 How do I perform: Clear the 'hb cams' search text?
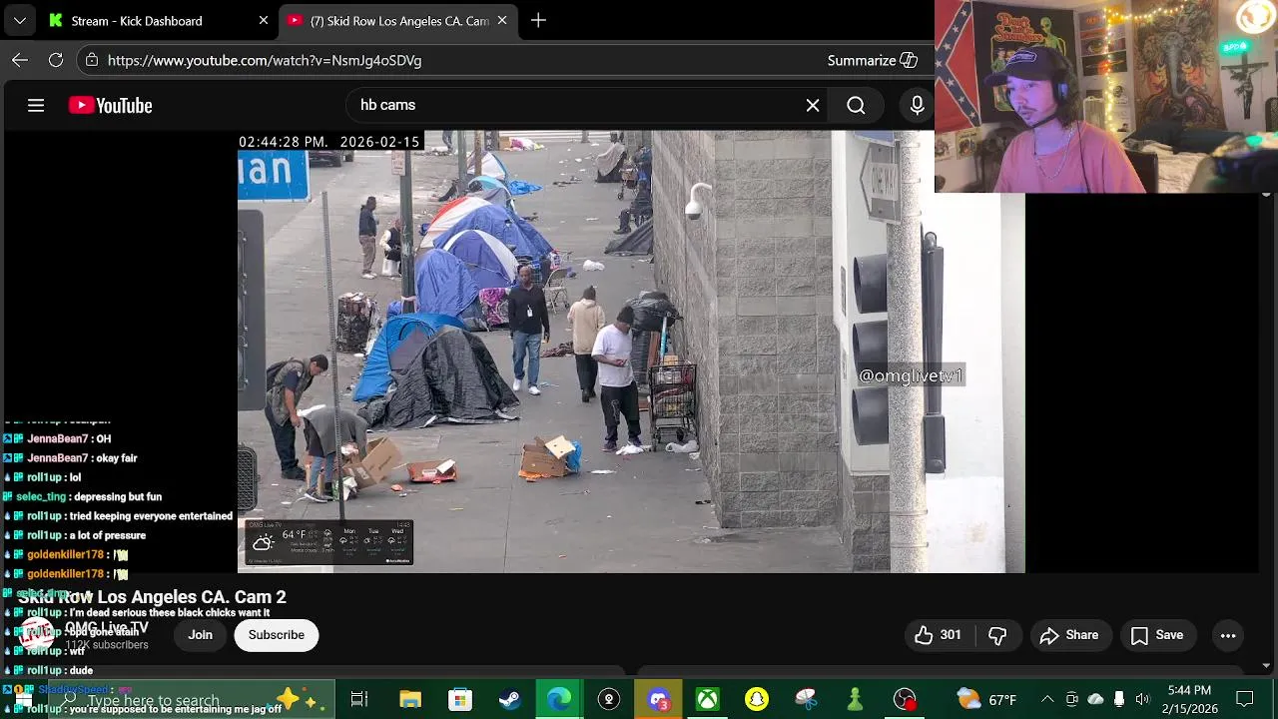(813, 105)
